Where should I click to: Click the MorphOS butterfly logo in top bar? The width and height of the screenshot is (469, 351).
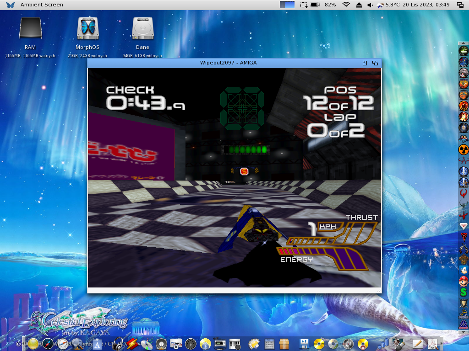pyautogui.click(x=10, y=5)
